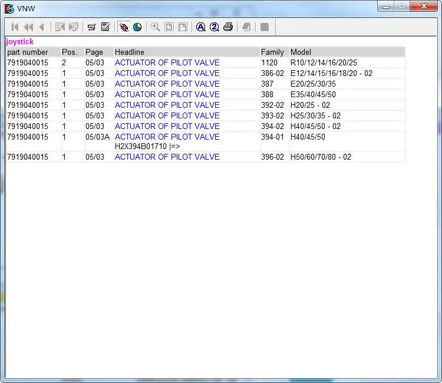Open the order checklist icon
442x383 pixels.
coord(105,27)
